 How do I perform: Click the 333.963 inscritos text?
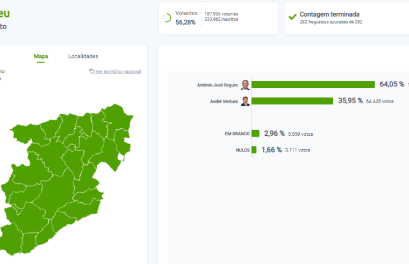(x=221, y=19)
